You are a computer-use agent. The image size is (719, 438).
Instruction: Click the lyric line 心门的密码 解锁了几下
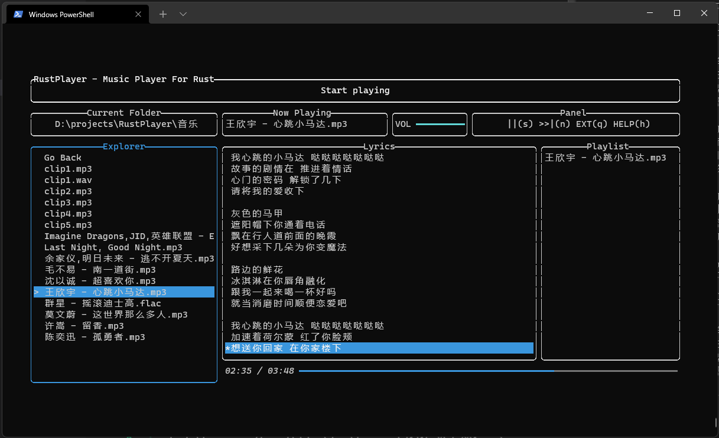286,180
